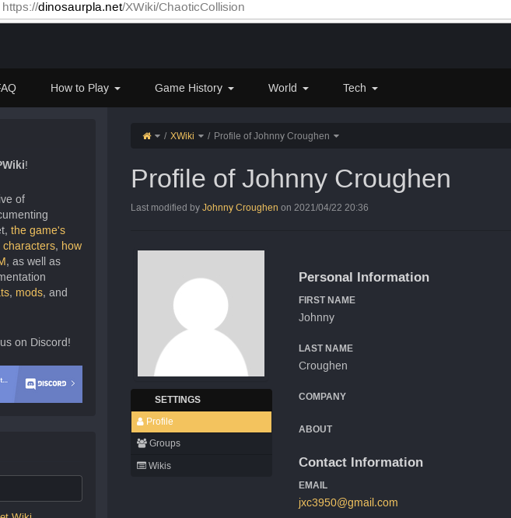Click the sidebar search input field
Image resolution: width=511 pixels, height=518 pixels.
41,488
